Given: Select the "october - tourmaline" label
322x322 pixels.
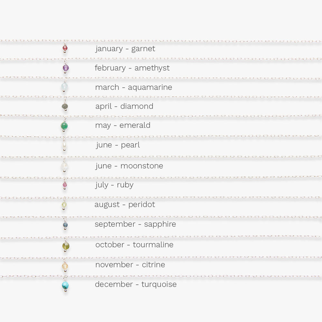Looking at the screenshot, I should pos(134,245).
